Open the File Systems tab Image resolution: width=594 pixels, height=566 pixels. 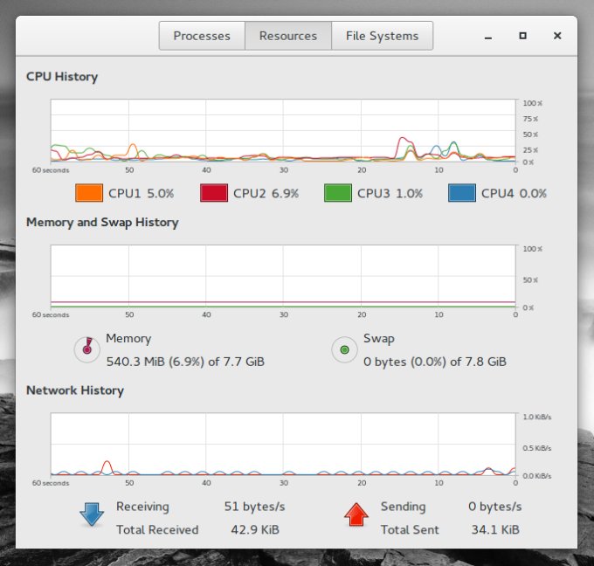pyautogui.click(x=383, y=36)
